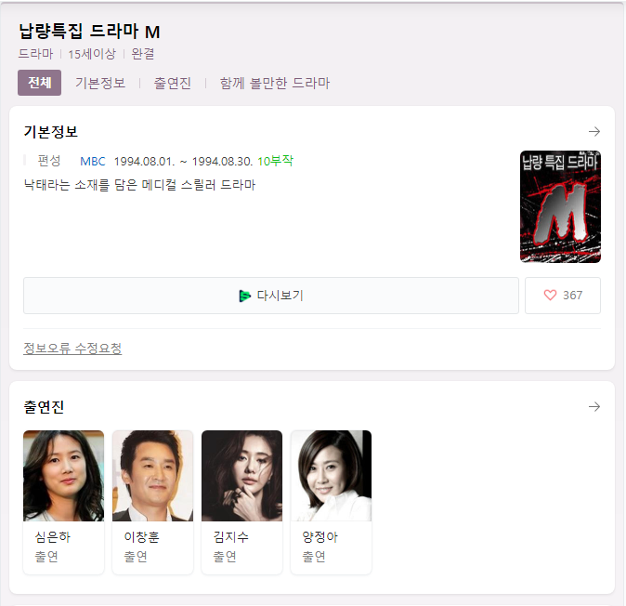This screenshot has width=626, height=606.
Task: Open 김지수 cast photo
Action: [241, 476]
